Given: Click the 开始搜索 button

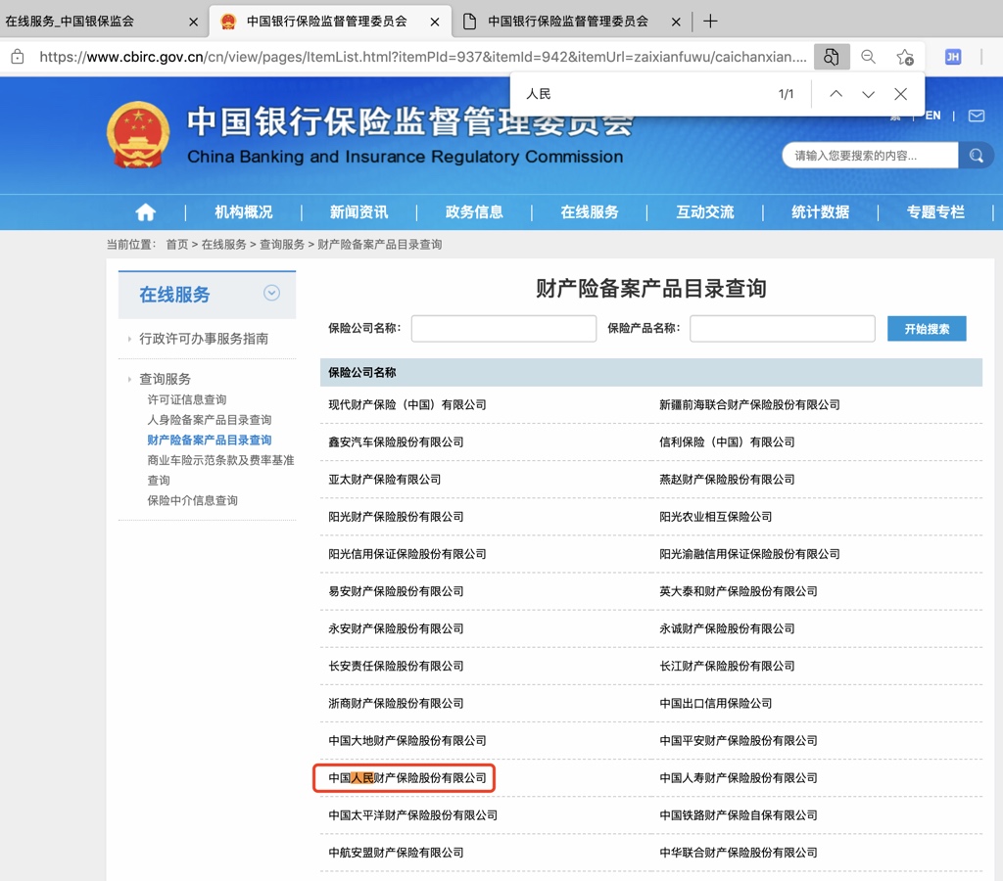Looking at the screenshot, I should point(927,329).
